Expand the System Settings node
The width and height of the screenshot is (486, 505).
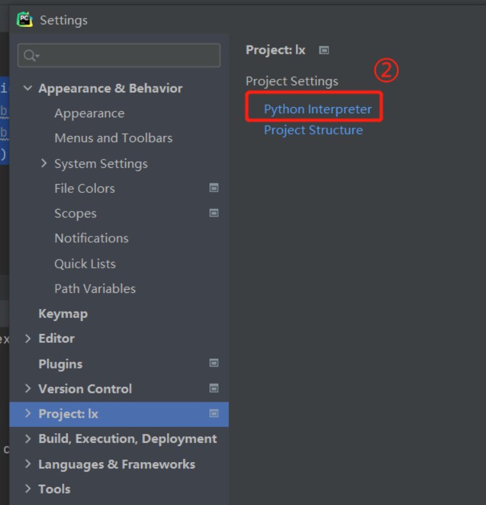pos(44,163)
